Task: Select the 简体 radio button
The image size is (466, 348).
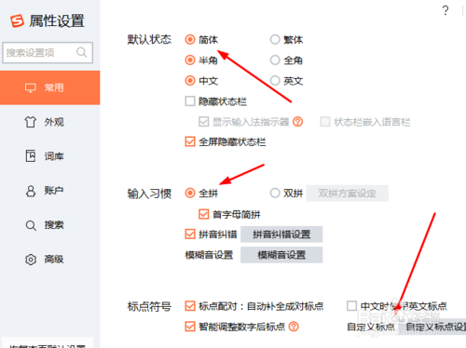Action: 190,39
